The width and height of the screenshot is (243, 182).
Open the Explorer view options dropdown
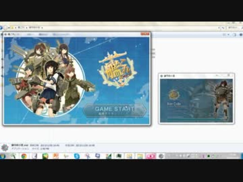228,35
